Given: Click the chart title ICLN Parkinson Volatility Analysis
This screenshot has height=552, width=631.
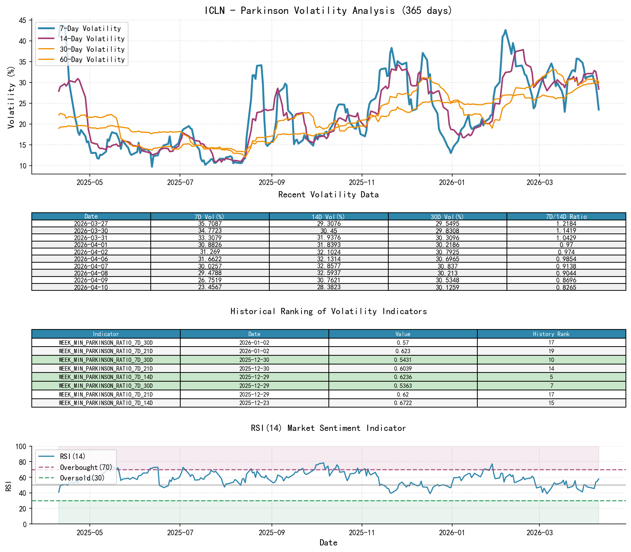Looking at the screenshot, I should pyautogui.click(x=328, y=10).
